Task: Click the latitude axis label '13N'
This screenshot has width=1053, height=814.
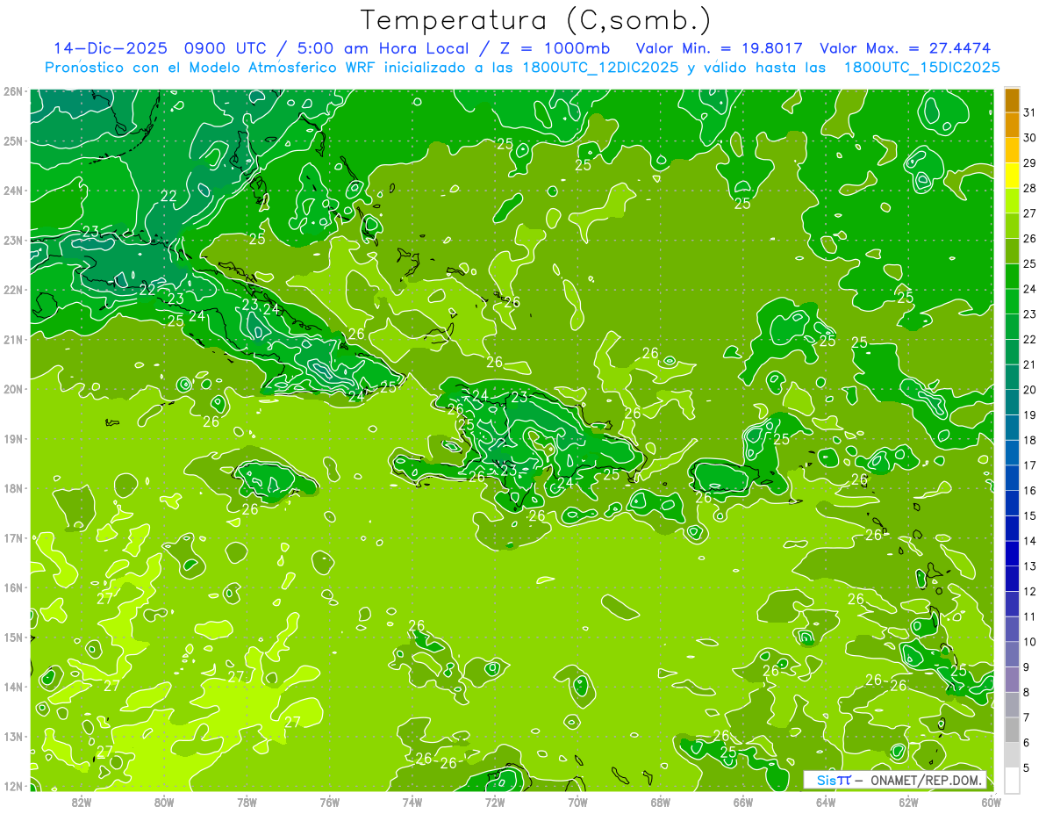Action: click(12, 736)
